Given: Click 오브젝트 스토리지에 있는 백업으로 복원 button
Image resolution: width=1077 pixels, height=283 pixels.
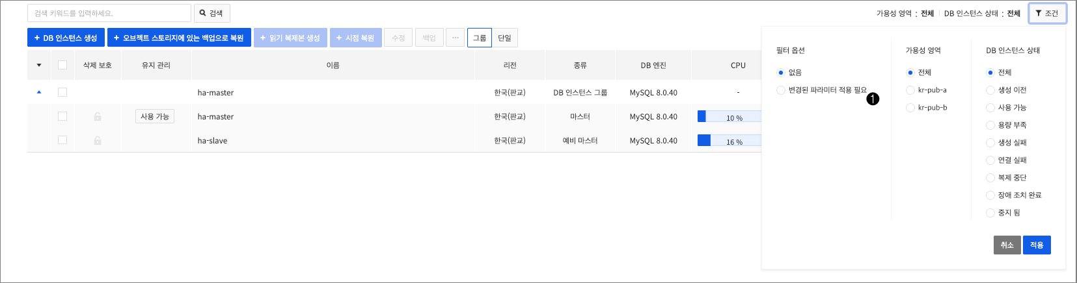Looking at the screenshot, I should tap(179, 38).
